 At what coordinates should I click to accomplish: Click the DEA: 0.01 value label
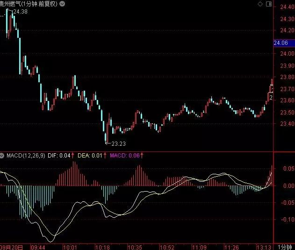click(90, 156)
